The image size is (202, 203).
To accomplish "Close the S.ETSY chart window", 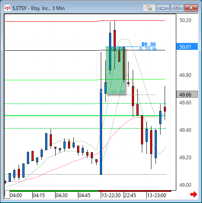I will pos(191,8).
